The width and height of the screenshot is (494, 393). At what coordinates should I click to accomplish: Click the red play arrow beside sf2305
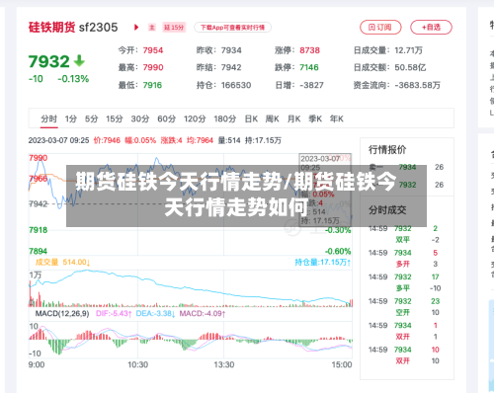click(x=136, y=28)
